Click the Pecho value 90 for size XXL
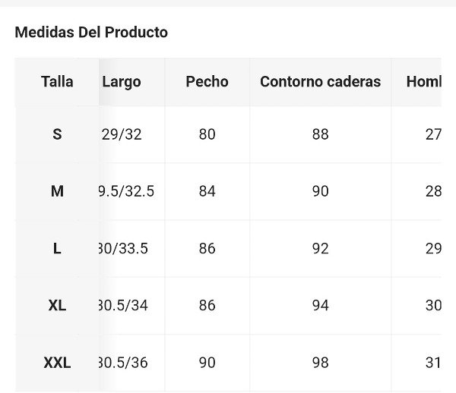Screen dimensions: 456x393 point(207,363)
